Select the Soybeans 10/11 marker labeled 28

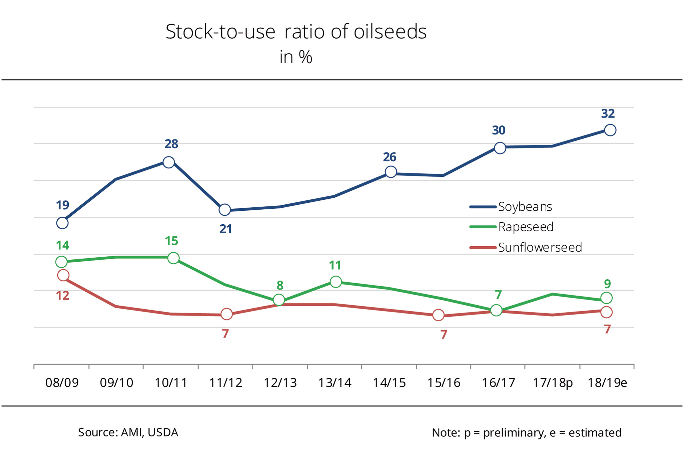point(169,162)
